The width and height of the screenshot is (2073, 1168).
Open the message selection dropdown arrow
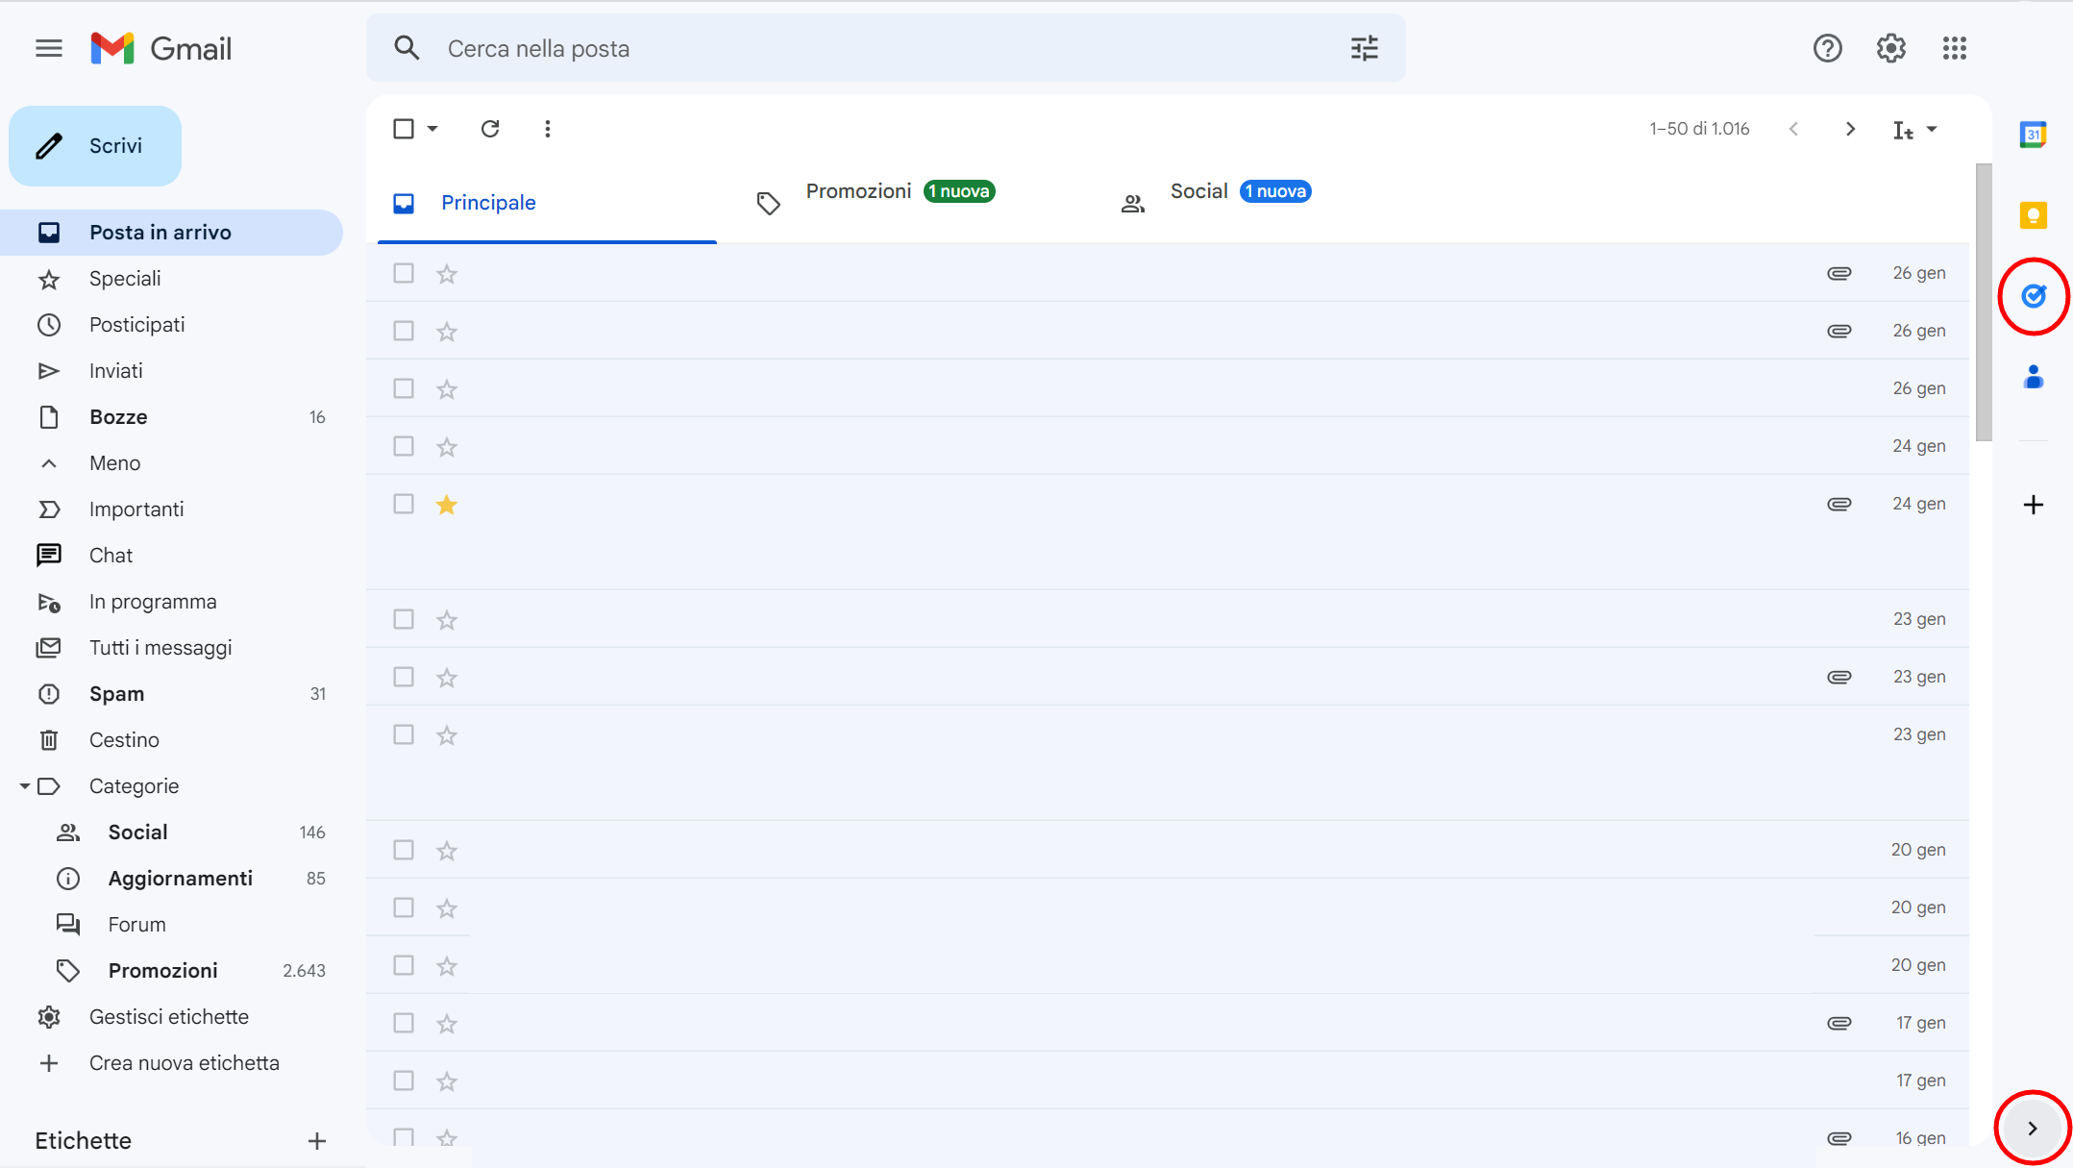tap(434, 128)
